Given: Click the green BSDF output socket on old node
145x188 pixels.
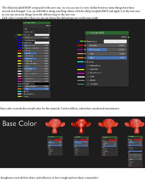Looking at the screenshot, I should pyautogui.click(x=51, y=26).
